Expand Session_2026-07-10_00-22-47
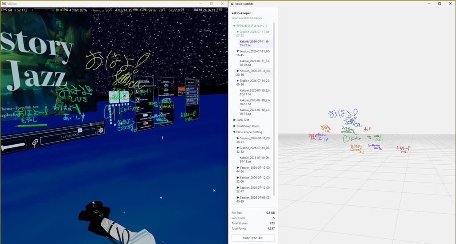 click(x=253, y=189)
